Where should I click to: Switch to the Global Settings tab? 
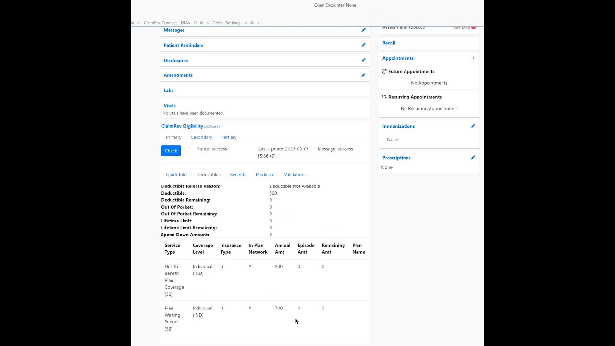click(226, 23)
